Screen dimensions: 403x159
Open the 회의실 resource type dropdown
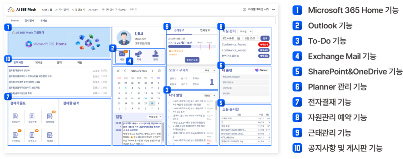coord(244,31)
